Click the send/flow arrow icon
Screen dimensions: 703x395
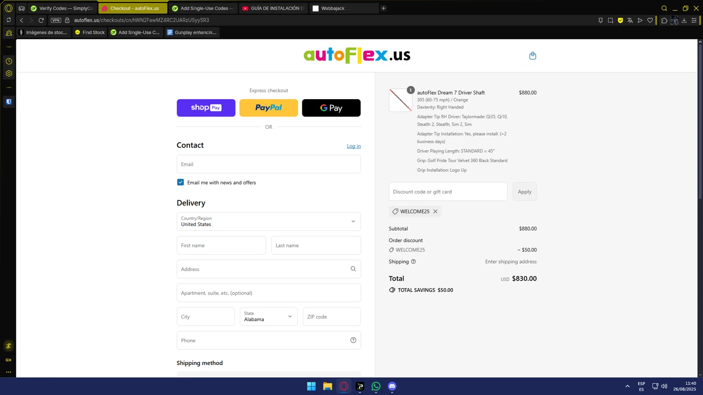[640, 20]
